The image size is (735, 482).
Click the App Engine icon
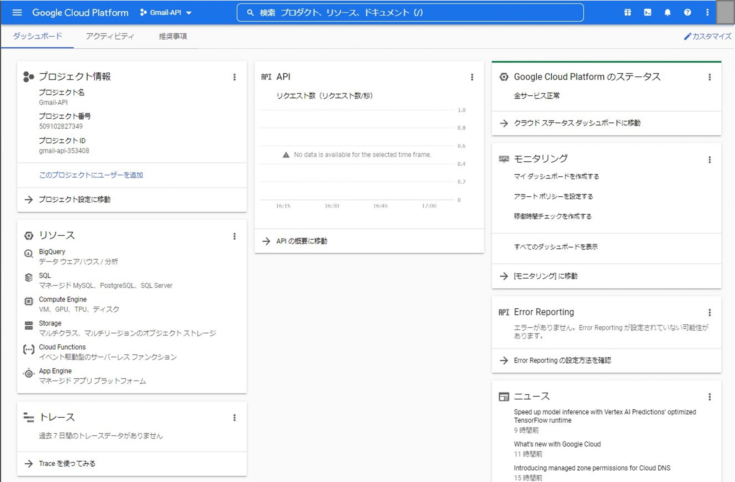[28, 373]
